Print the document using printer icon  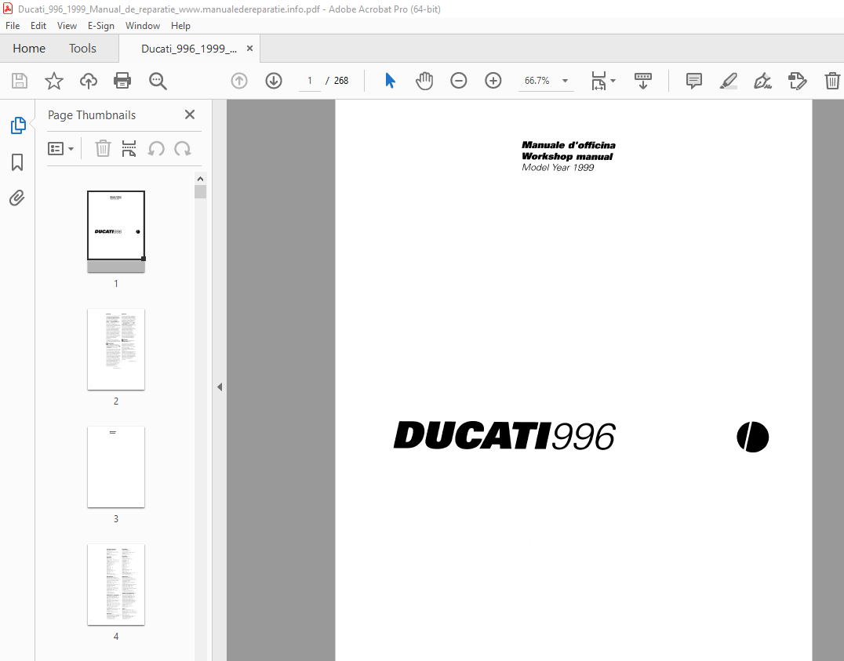point(122,81)
